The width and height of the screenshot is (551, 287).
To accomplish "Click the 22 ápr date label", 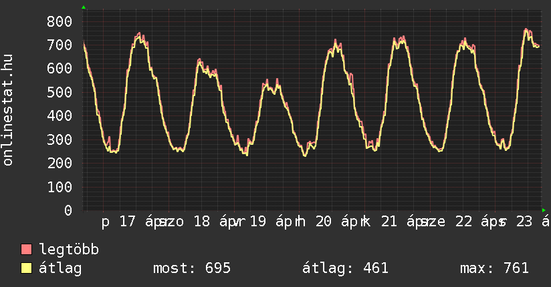I will (475, 222).
